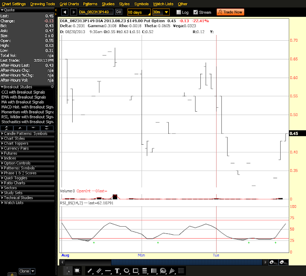The image size is (306, 276).
Task: Select the trendline drawing tool
Action: tap(90, 271)
